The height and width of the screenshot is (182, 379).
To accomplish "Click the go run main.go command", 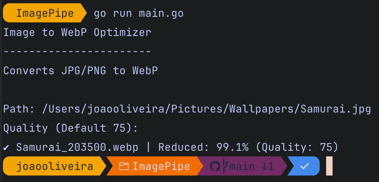I will (138, 14).
